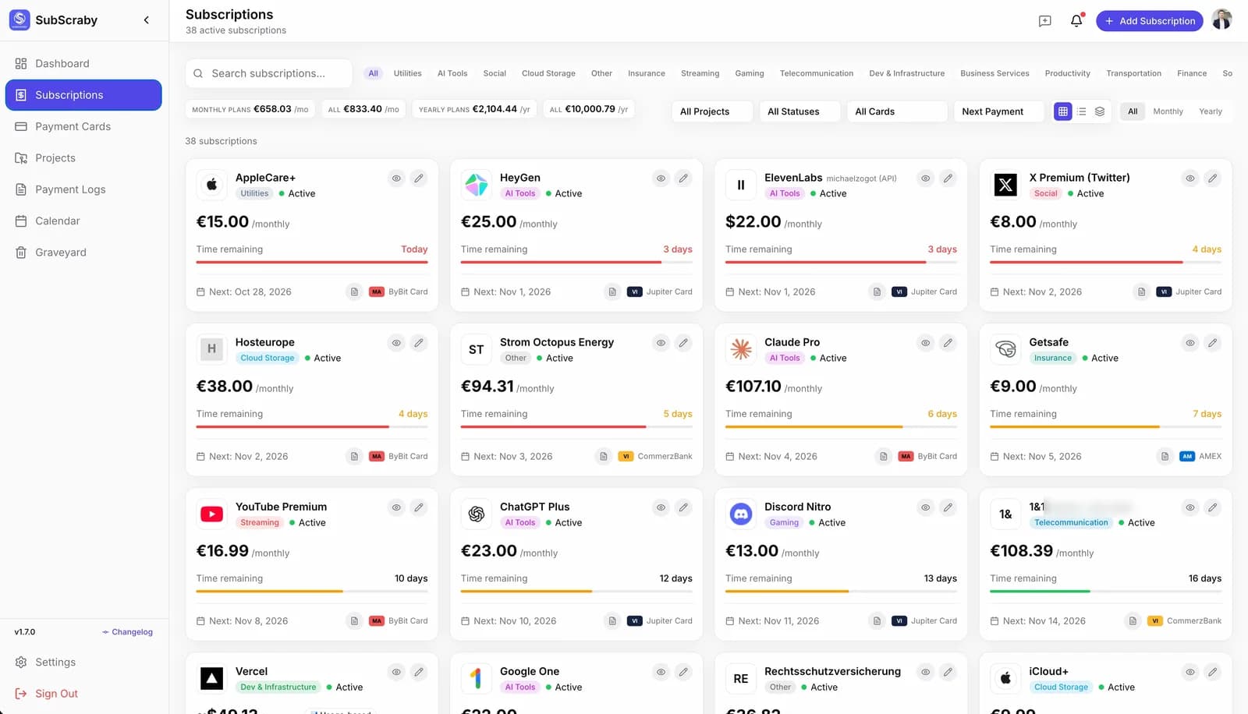Filter by the Streaming category tab

coord(700,73)
